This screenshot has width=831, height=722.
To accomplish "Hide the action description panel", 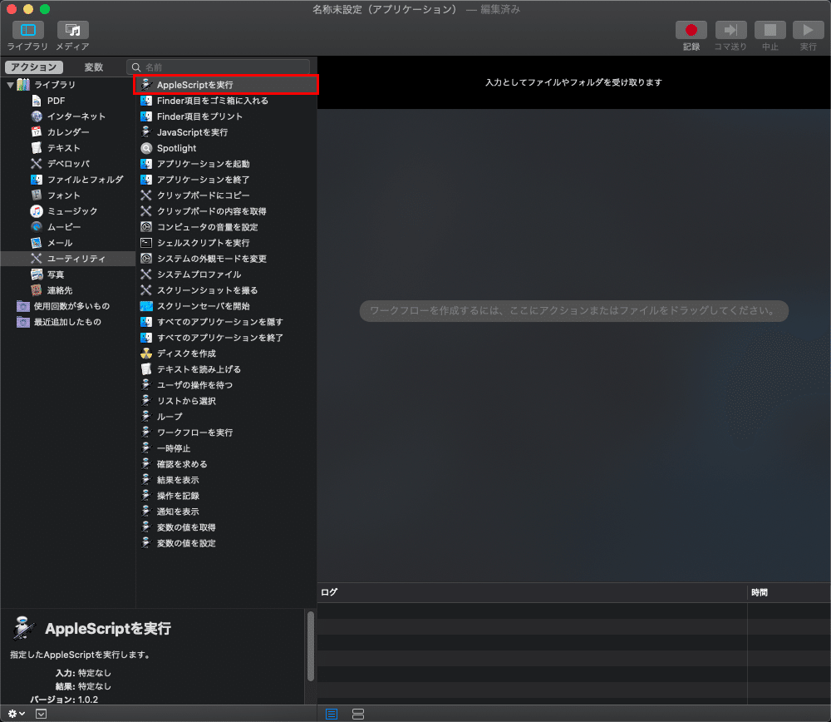I will (41, 714).
